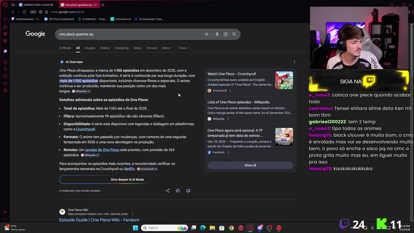Expand the Tools dropdown
This screenshot has height=233, width=414.
pyautogui.click(x=184, y=48)
